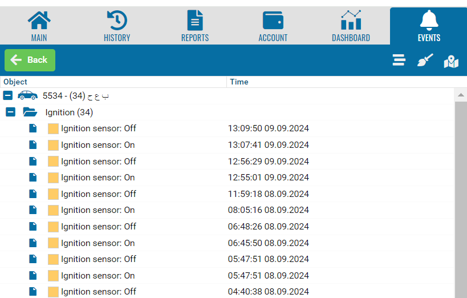The image size is (467, 298).
Task: Collapse the 5534 vehicle tree node
Action: coord(8,96)
